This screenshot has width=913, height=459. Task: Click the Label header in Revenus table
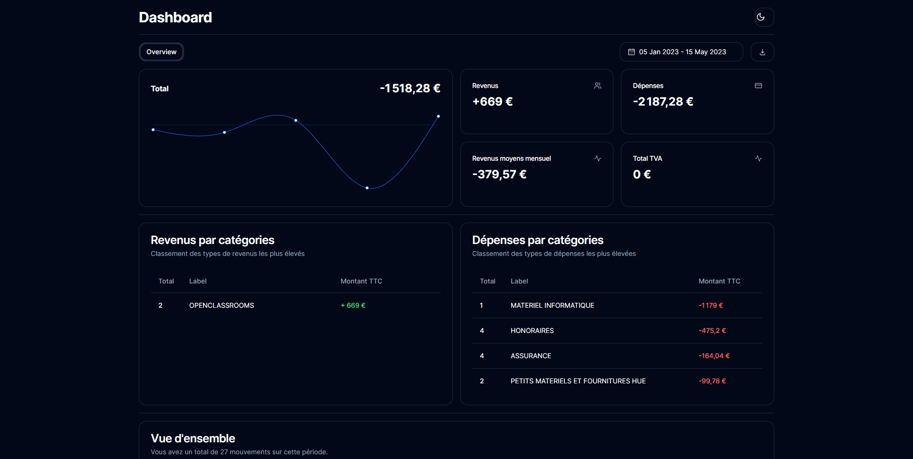point(198,281)
